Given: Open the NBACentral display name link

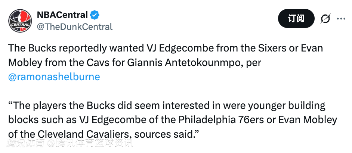Looking at the screenshot, I should pos(62,15).
